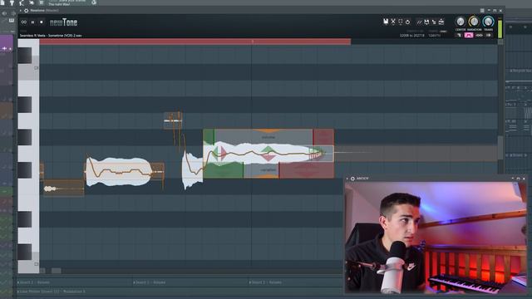Click the piano keyboard icon in the left panel
Image resolution: width=532 pixels, height=299 pixels.
click(x=12, y=21)
